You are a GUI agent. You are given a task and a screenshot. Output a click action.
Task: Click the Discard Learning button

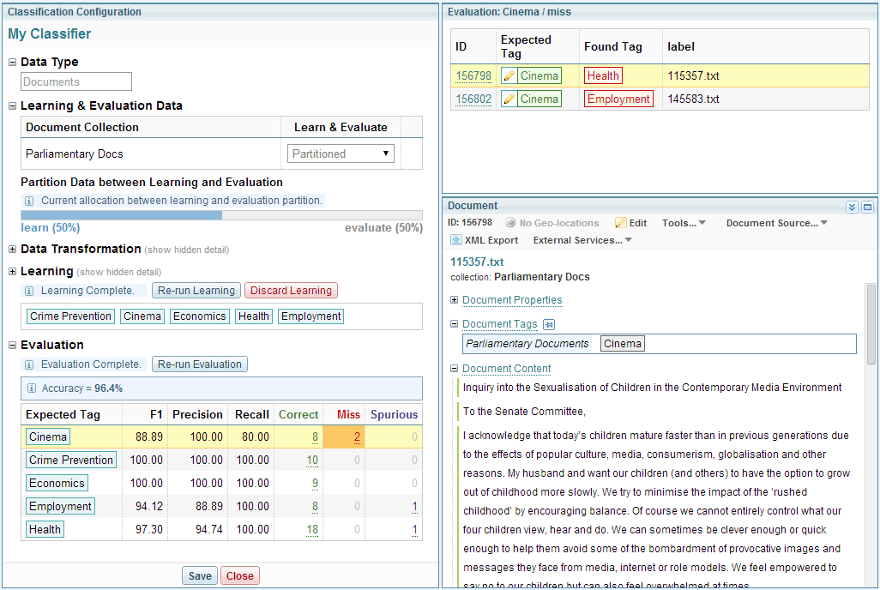click(x=291, y=291)
